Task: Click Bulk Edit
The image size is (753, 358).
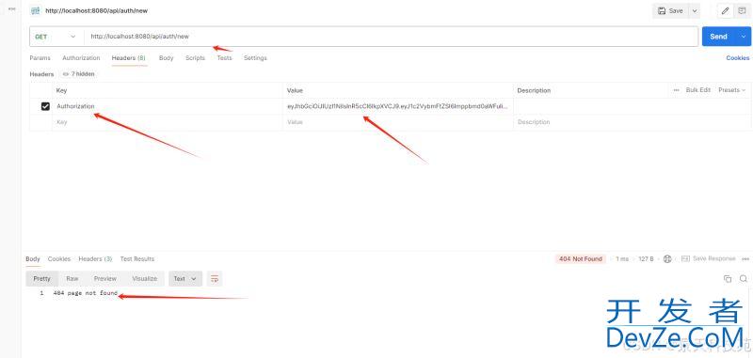Action: [698, 90]
